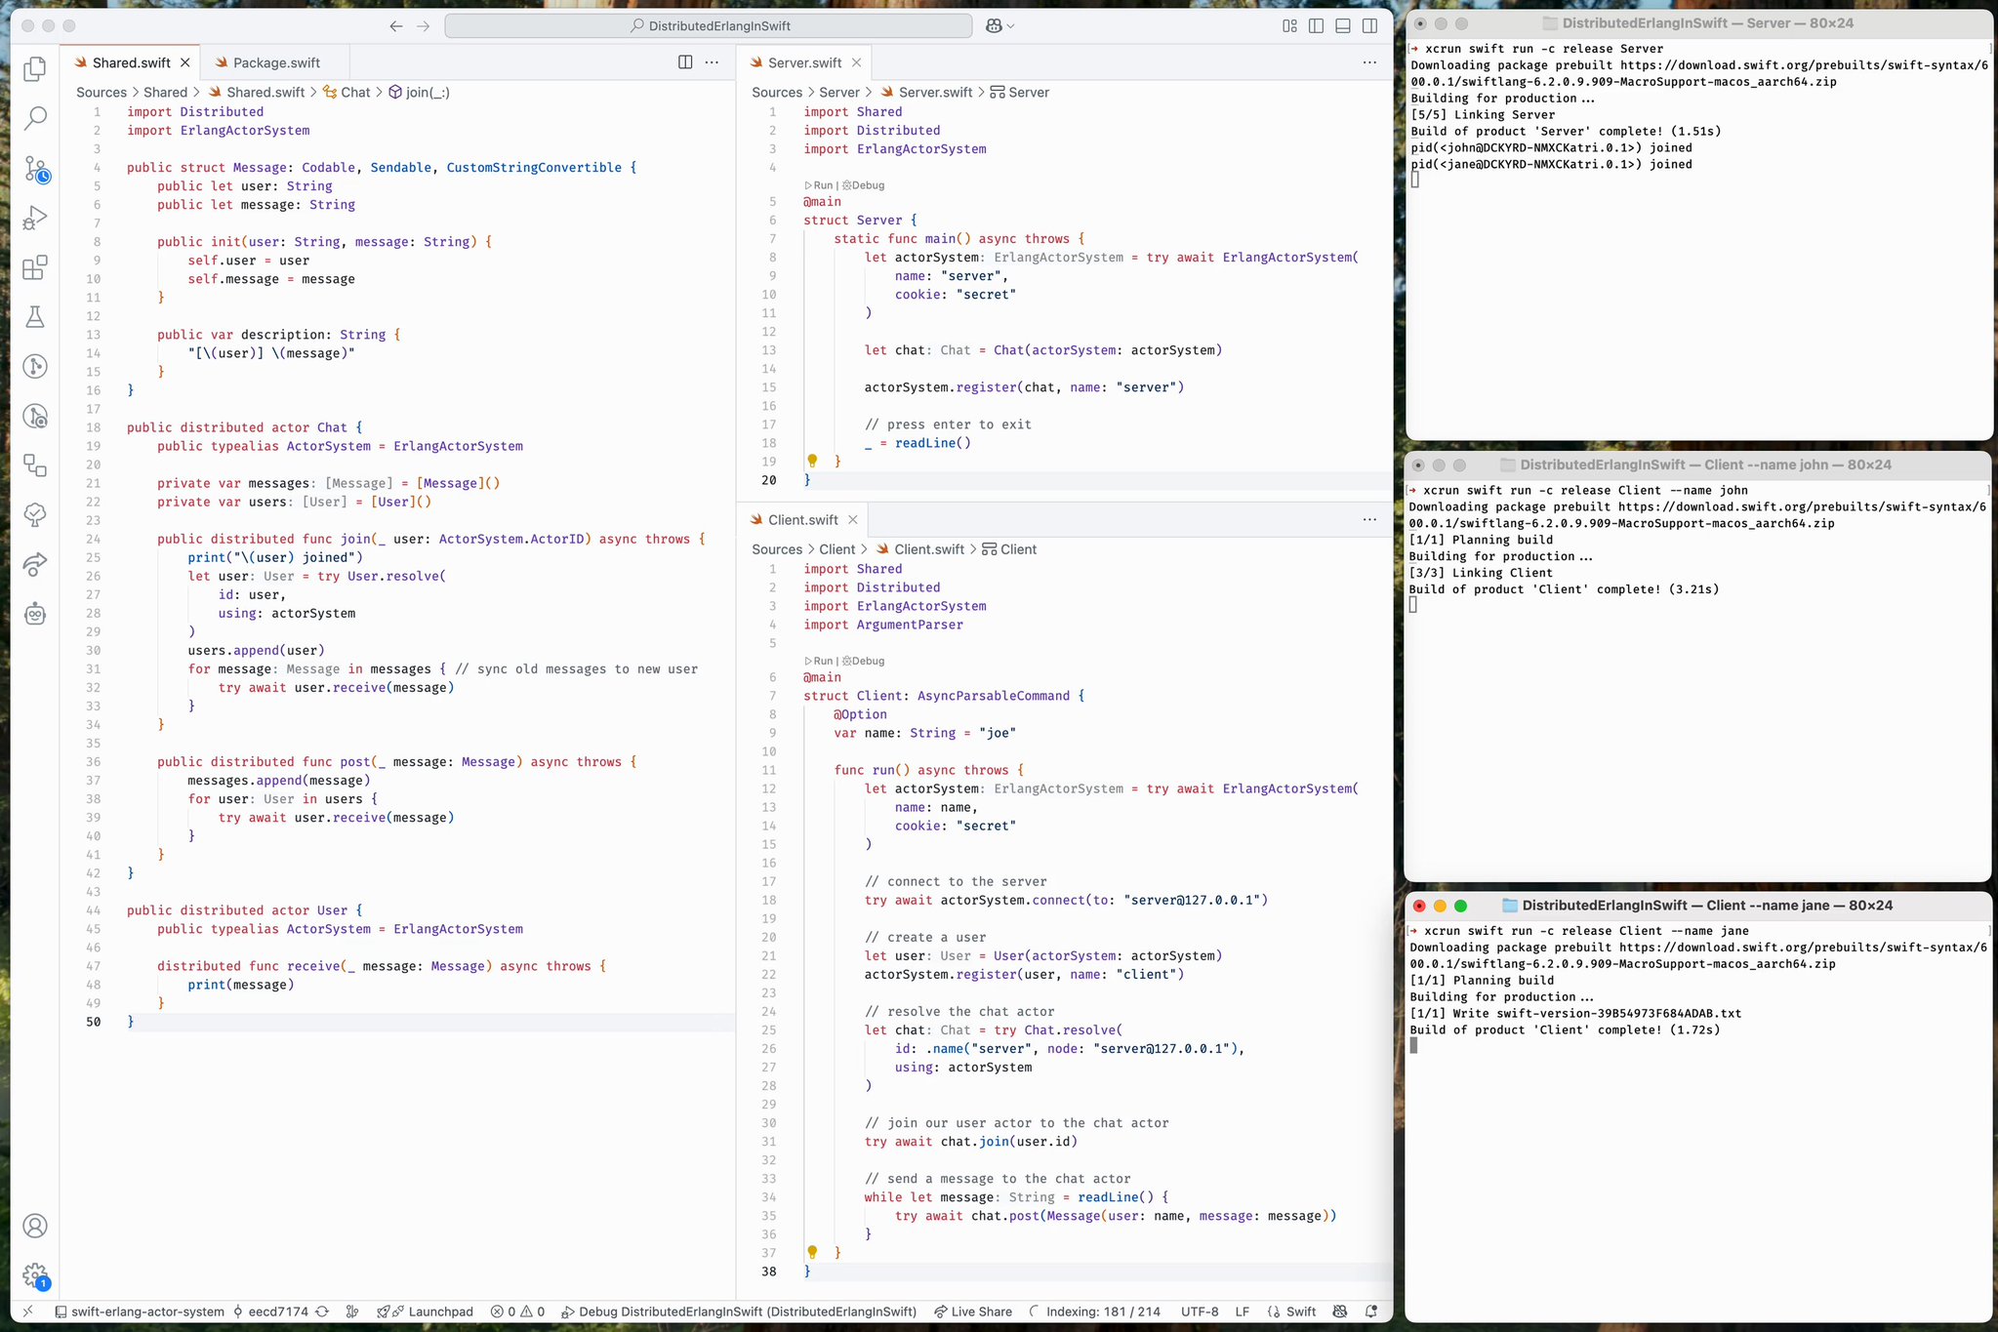The image size is (1998, 1332).
Task: Open the Search view icon
Action: (x=35, y=119)
